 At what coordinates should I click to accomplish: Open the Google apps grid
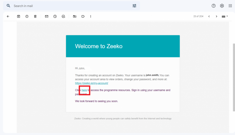pyautogui.click(x=230, y=6)
